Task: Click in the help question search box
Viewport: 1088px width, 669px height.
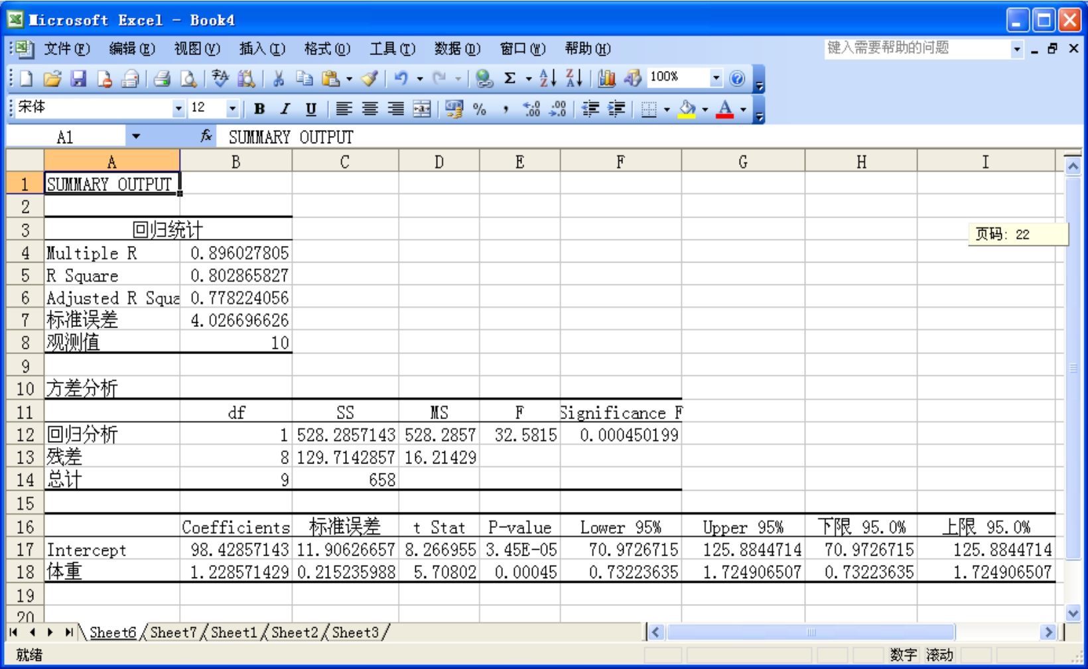Action: (x=918, y=48)
